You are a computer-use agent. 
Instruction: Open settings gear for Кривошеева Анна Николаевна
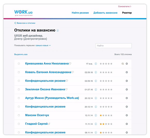pyautogui.click(x=127, y=64)
